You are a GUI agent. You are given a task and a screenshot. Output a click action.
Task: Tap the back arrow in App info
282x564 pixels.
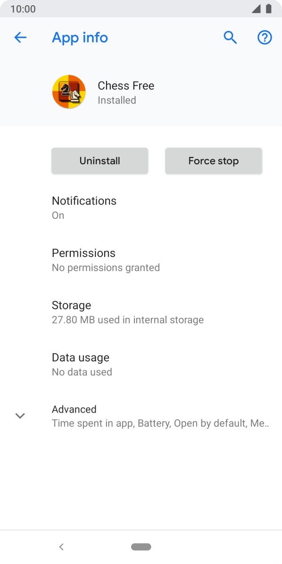20,37
